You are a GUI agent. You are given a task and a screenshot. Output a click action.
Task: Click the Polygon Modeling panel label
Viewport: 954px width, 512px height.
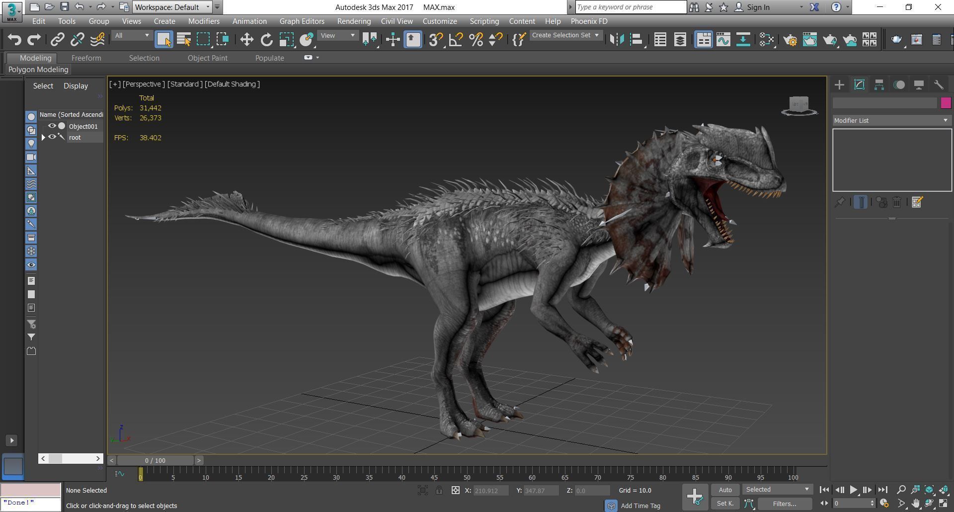[38, 70]
